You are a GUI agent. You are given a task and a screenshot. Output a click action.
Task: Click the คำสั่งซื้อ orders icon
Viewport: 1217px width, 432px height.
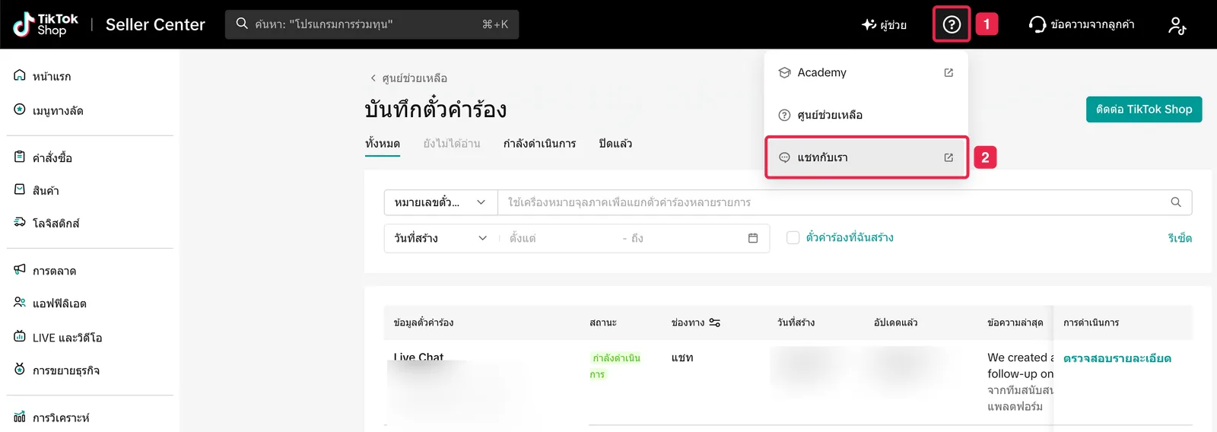coord(20,157)
